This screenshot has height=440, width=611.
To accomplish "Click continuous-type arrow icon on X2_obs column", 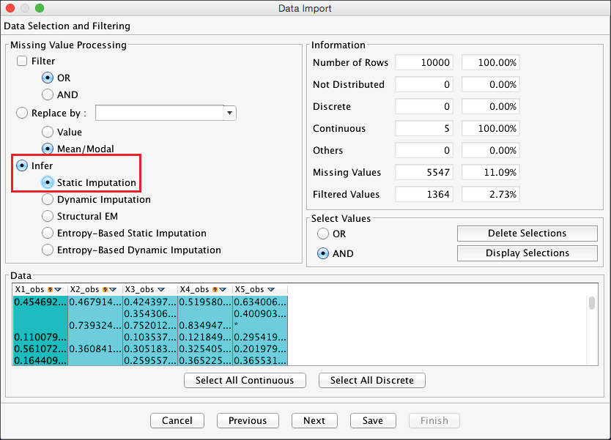I will pyautogui.click(x=113, y=290).
